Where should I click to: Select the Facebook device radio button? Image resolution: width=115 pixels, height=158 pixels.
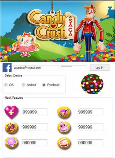(x=44, y=85)
